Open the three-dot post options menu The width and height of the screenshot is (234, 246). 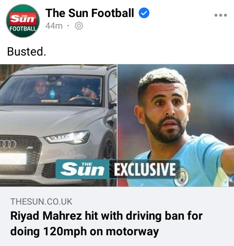pos(220,15)
